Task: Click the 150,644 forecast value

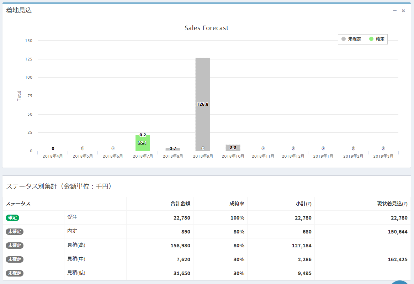Action: 398,232
